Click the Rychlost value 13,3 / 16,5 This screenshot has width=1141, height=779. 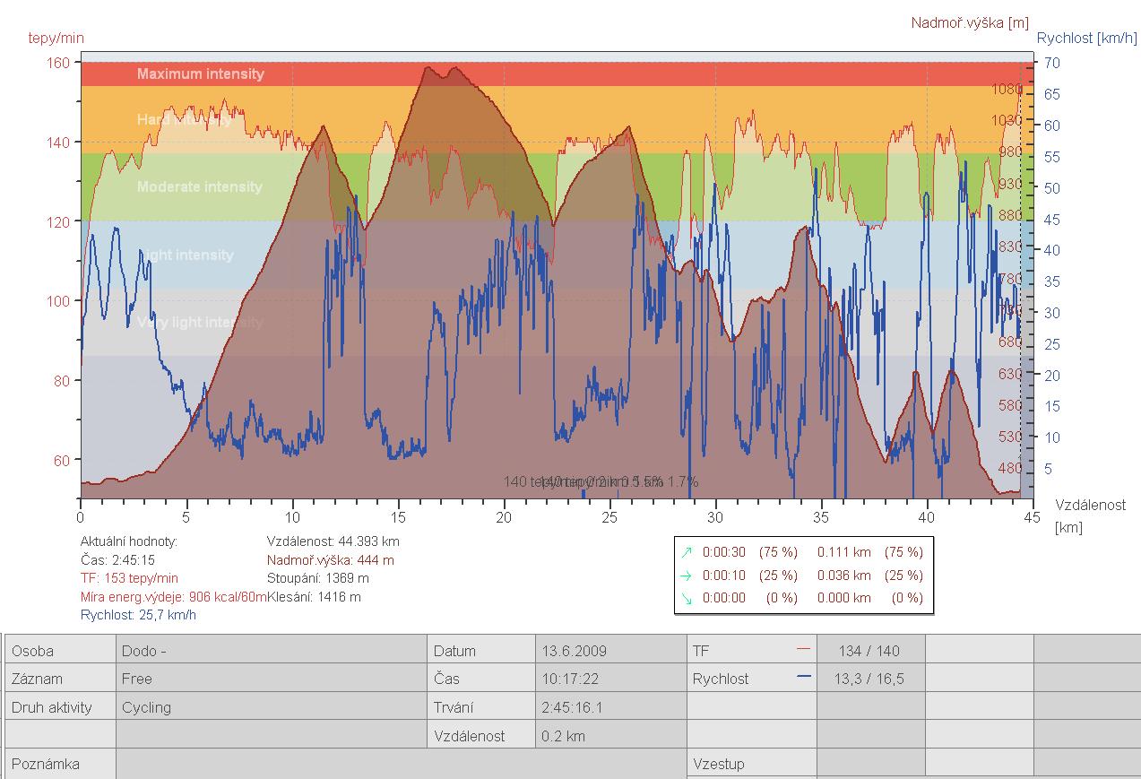coord(869,679)
